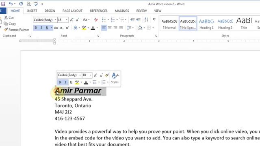The image size is (260, 146).
Task: Open the Paragraph dialog launcher
Action: click(156, 36)
